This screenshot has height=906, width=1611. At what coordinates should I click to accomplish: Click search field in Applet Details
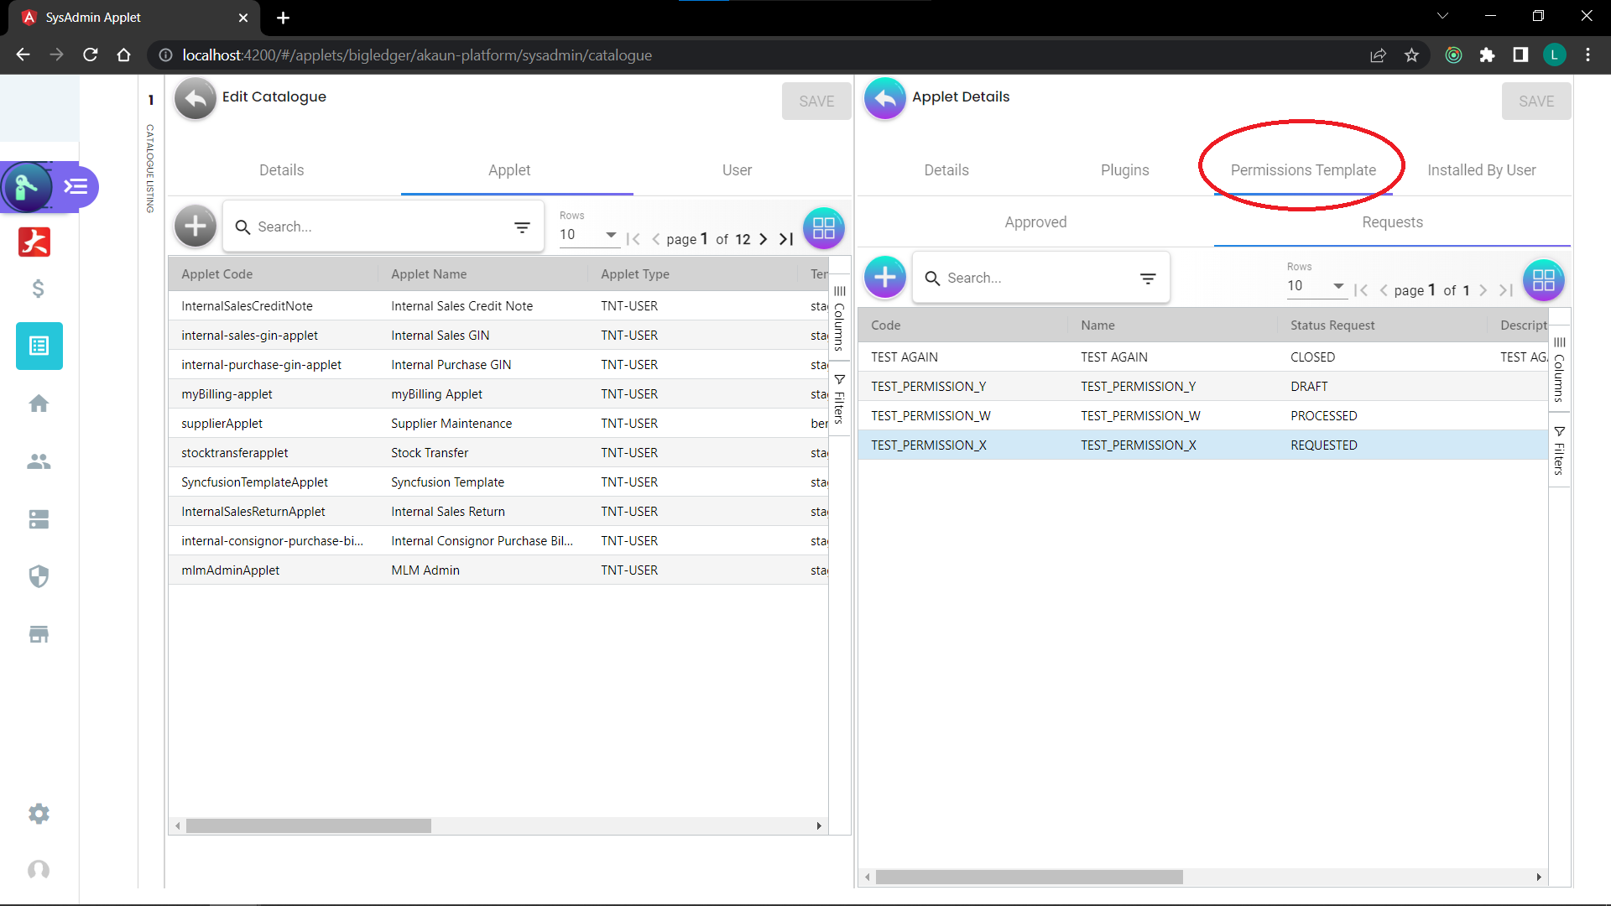(x=1032, y=279)
